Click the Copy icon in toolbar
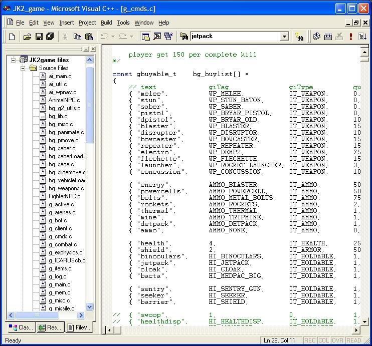This screenshot has width=372, height=346. pyautogui.click(x=77, y=37)
